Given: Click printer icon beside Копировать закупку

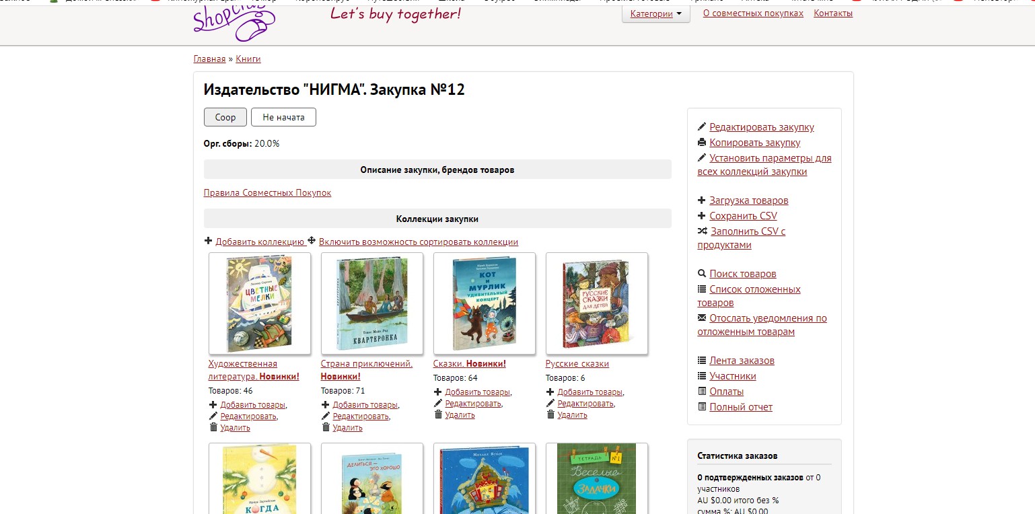Looking at the screenshot, I should pyautogui.click(x=702, y=142).
